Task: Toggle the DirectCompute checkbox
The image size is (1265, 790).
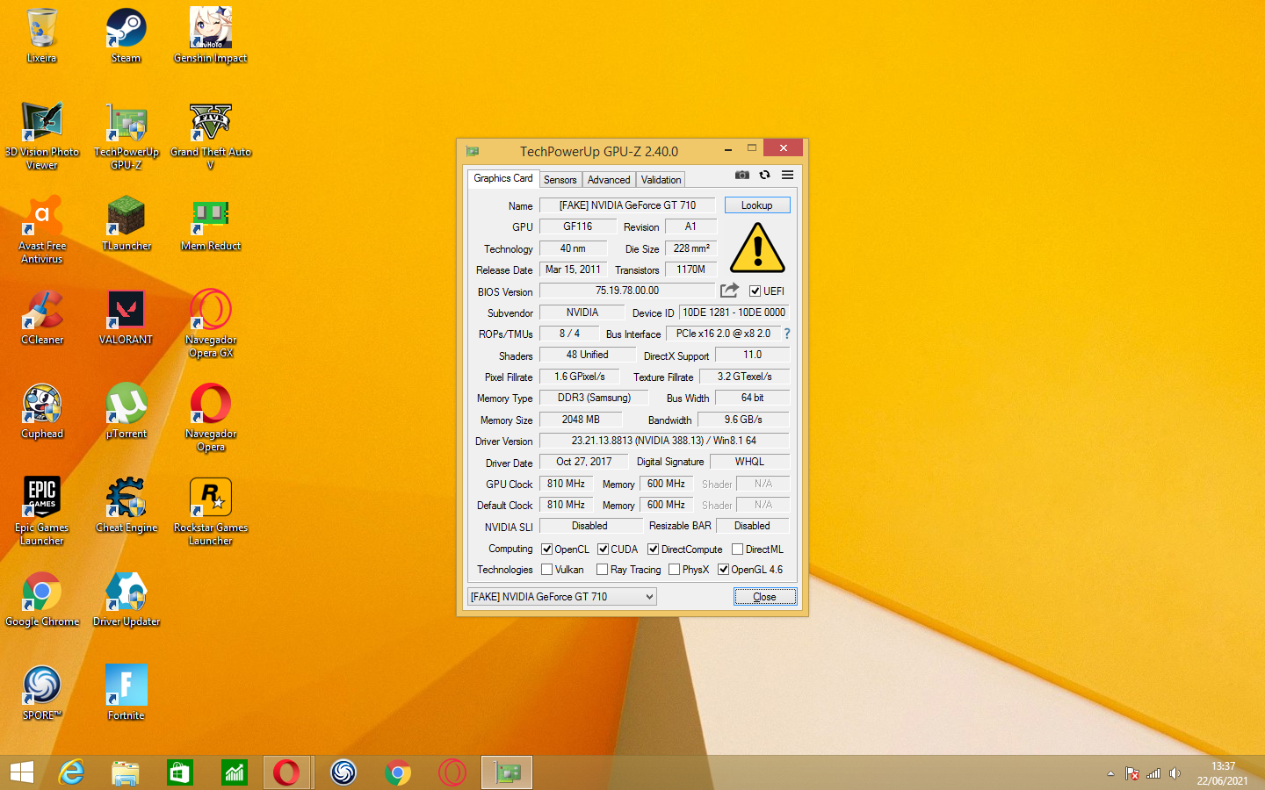Action: click(x=653, y=549)
